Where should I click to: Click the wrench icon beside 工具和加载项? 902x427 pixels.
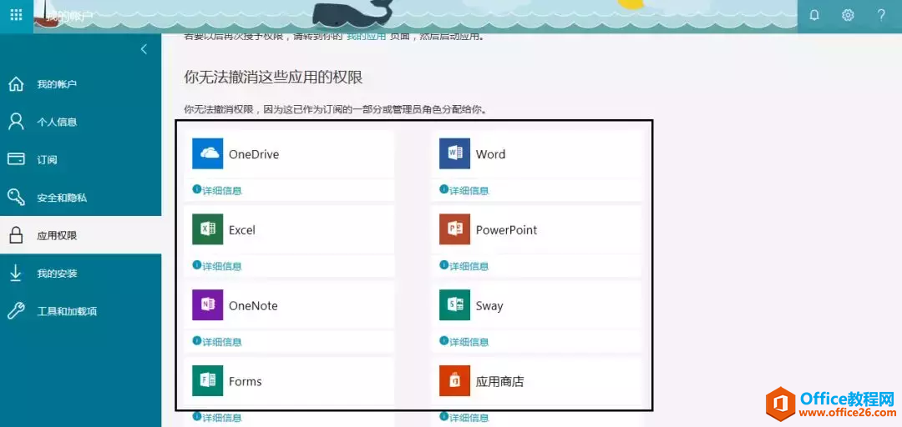click(x=16, y=311)
